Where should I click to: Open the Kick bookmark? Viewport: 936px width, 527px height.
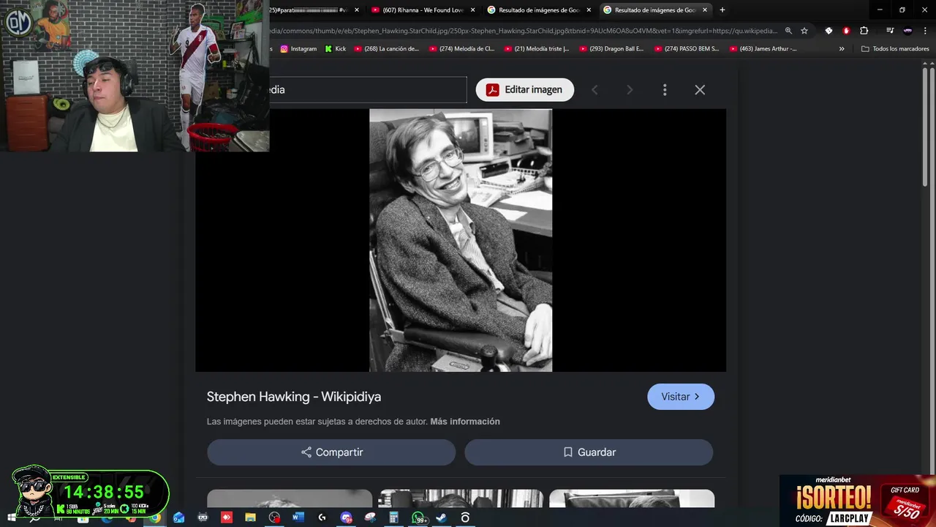[x=336, y=49]
